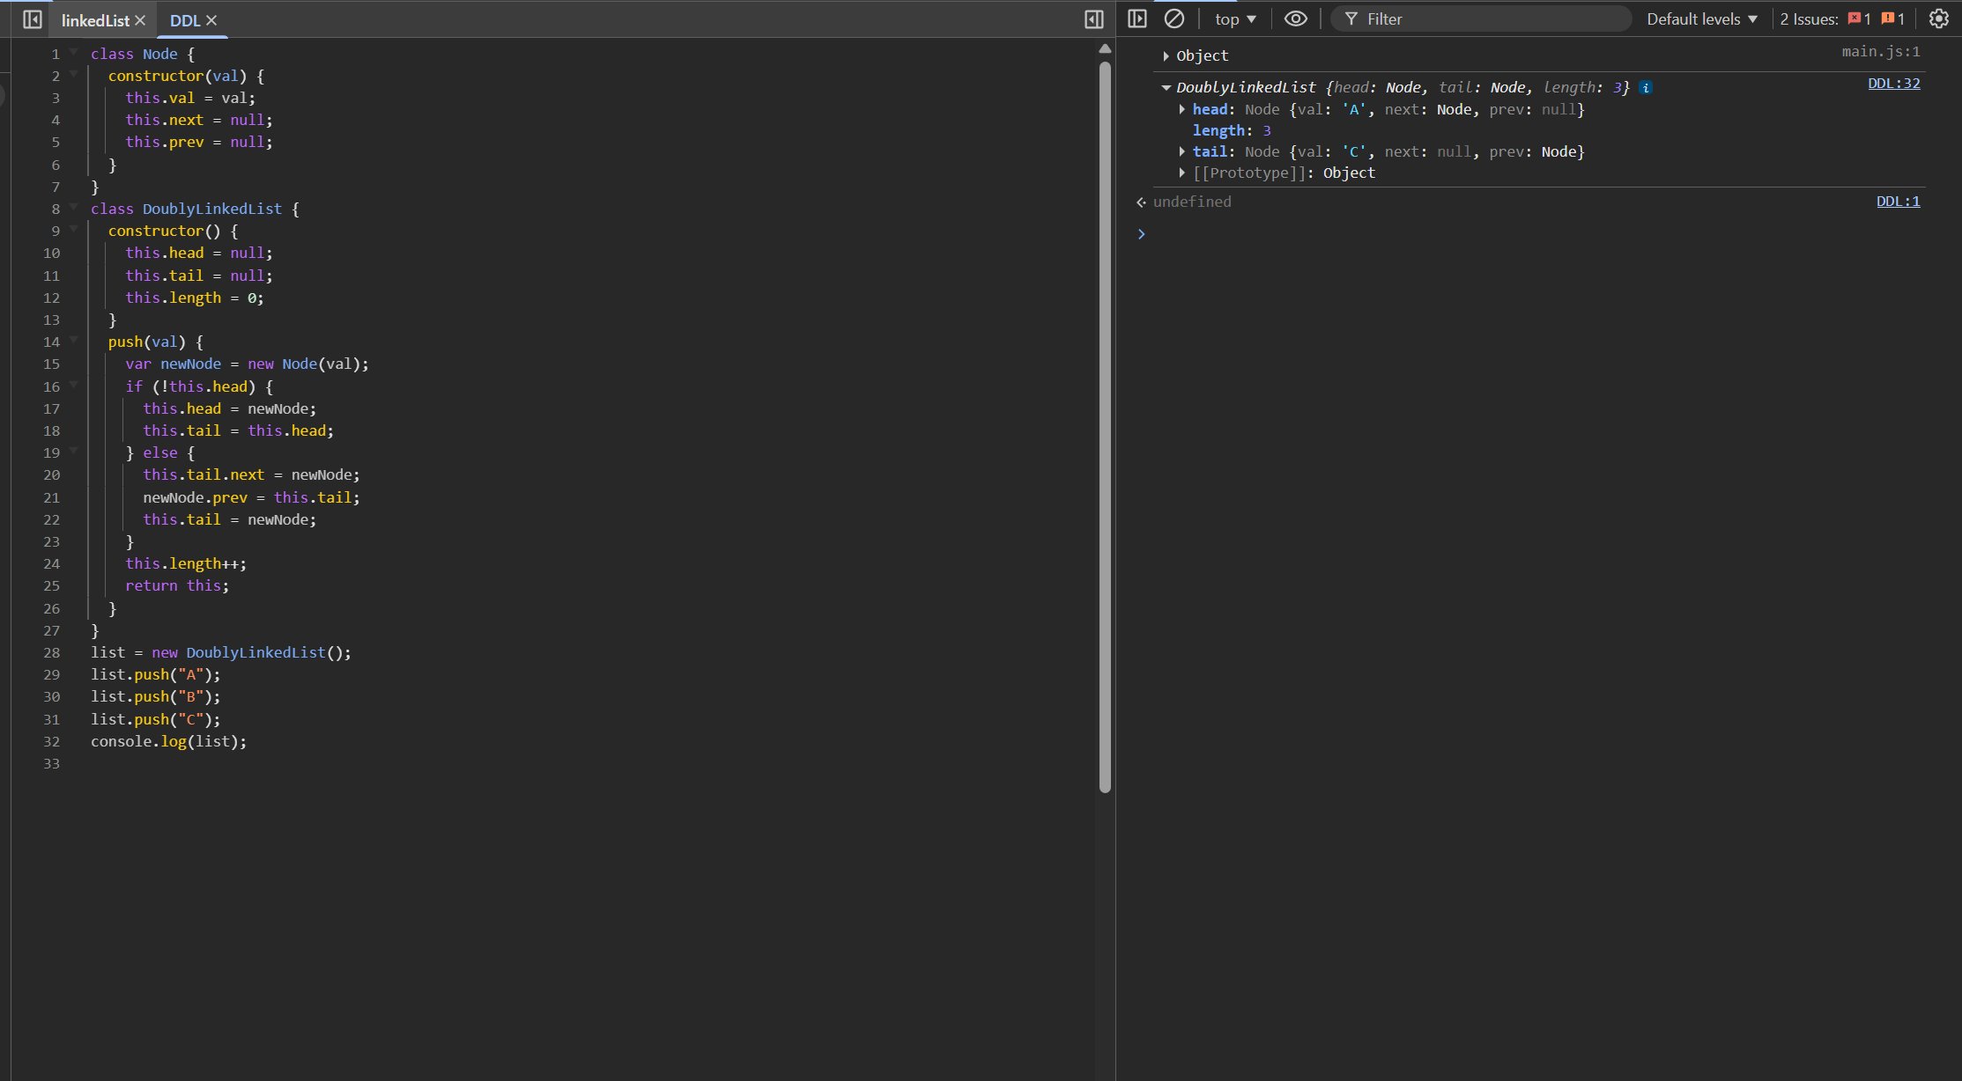Expand the head Node property
Viewport: 1962px width, 1081px height.
pyautogui.click(x=1182, y=109)
